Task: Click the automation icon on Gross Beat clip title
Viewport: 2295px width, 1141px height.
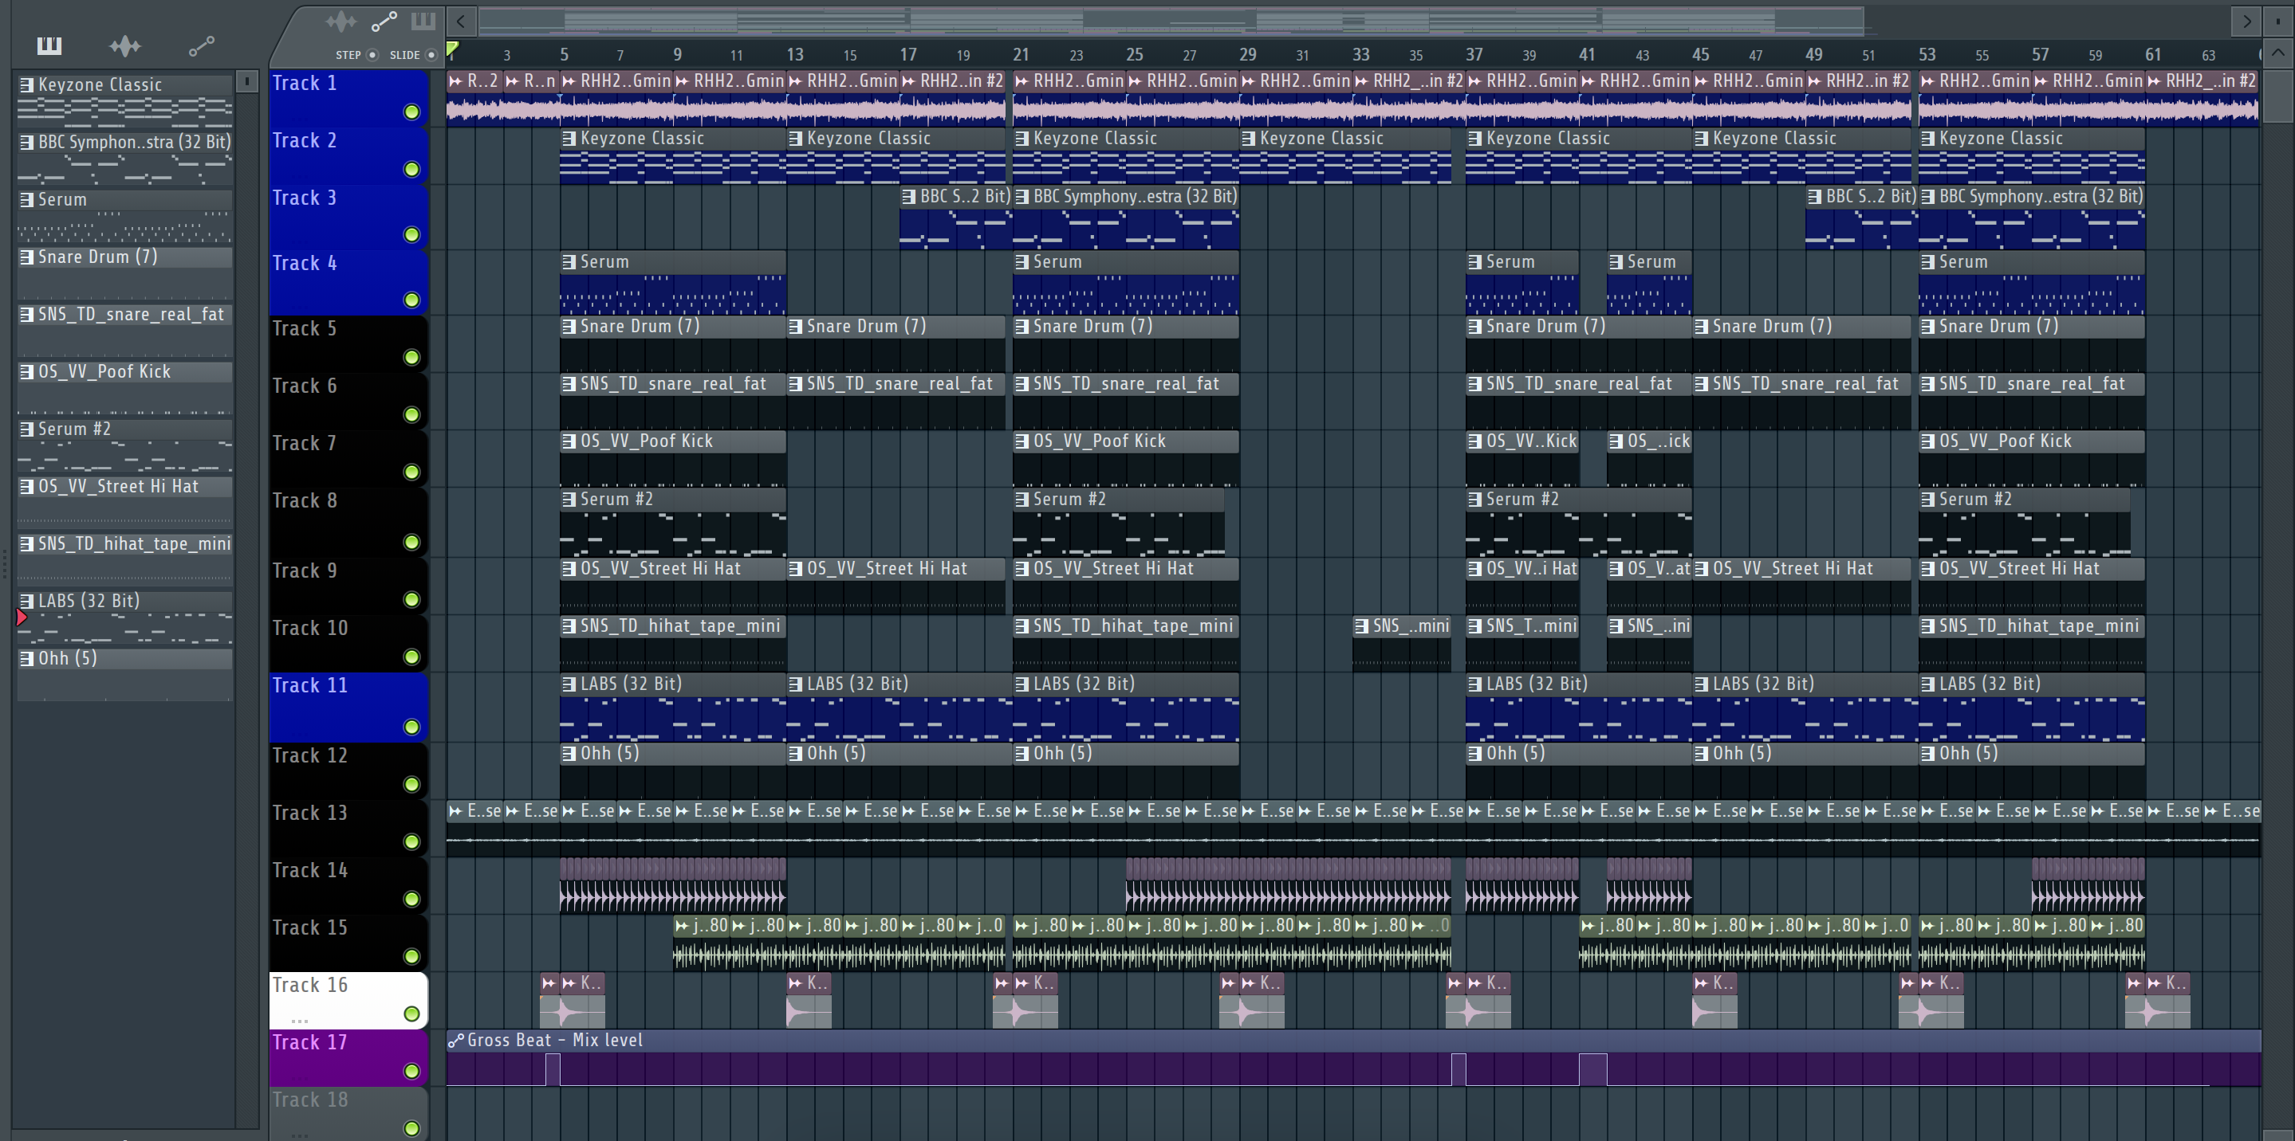Action: [456, 1041]
